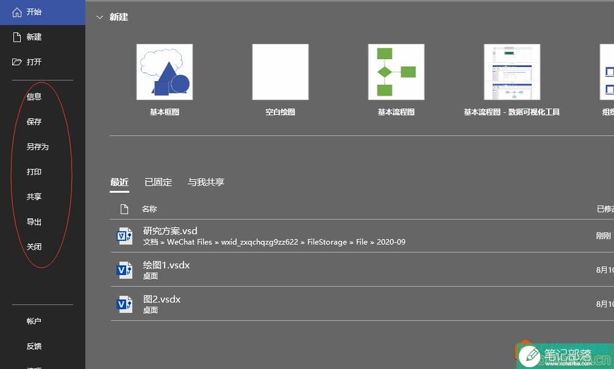Click the Visio file icon for 图2.vsdx

coord(124,304)
